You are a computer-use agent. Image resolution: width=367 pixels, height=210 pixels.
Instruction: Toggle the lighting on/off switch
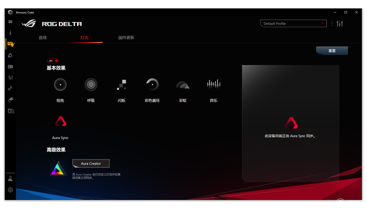tap(53, 61)
